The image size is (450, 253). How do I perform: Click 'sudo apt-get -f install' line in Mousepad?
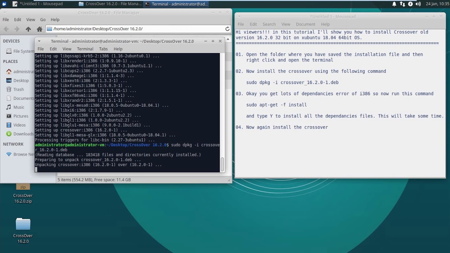click(276, 105)
